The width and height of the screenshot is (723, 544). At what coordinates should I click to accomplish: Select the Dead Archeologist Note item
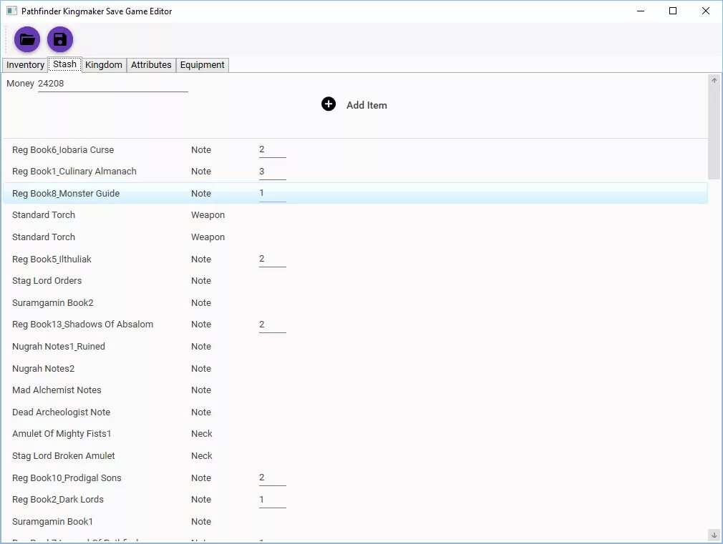pyautogui.click(x=355, y=412)
